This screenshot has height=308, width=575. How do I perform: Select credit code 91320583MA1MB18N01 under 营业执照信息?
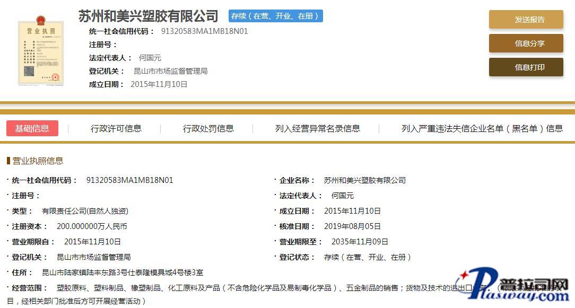(129, 180)
